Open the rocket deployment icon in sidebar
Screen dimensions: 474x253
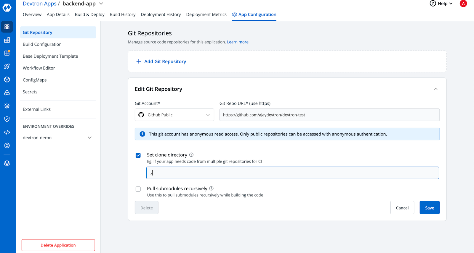pyautogui.click(x=7, y=66)
